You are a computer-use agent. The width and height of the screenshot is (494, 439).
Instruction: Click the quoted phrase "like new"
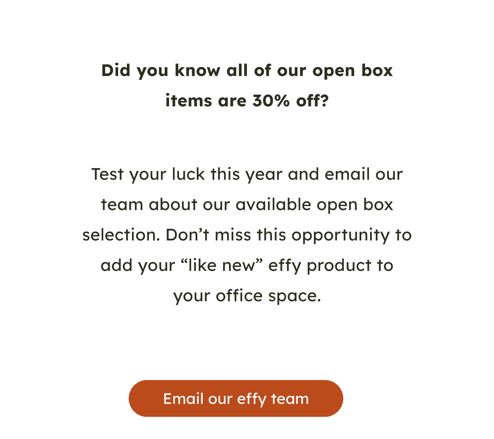(222, 265)
